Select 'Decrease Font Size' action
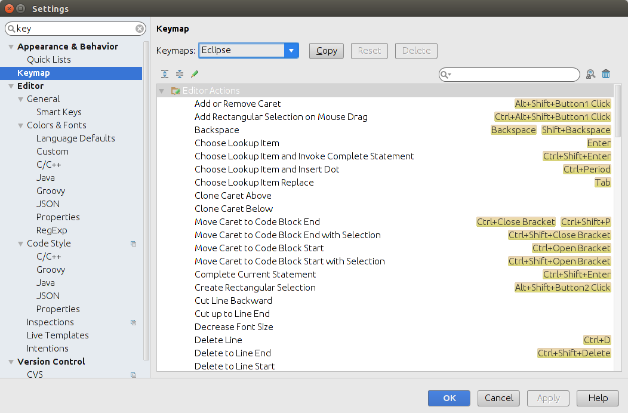The height and width of the screenshot is (413, 628). coord(233,327)
